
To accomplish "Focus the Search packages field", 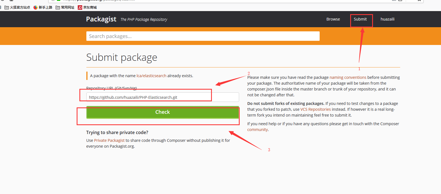I will (203, 36).
